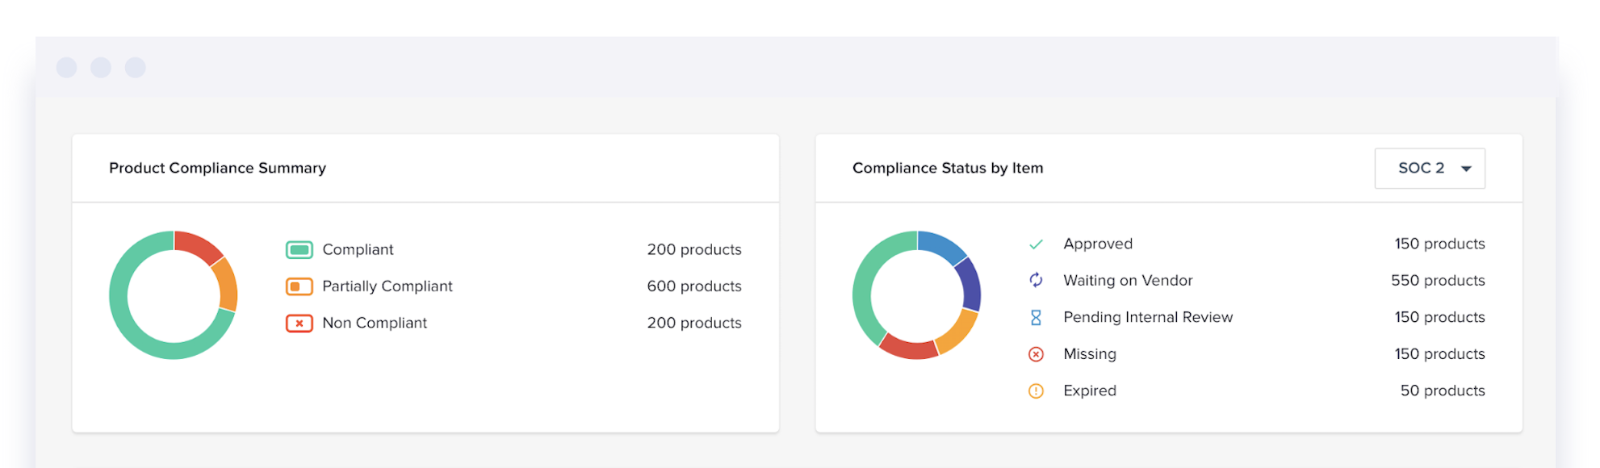Click the red Non Compliant icon

(299, 324)
